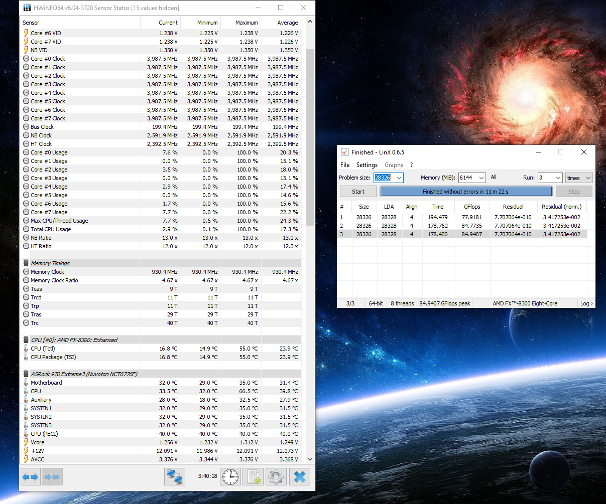
Task: Minimize the HWiNFO64 Sensor Status window
Action: click(x=258, y=8)
